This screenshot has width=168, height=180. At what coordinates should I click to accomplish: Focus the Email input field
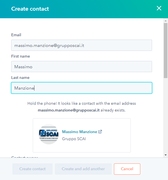click(81, 45)
